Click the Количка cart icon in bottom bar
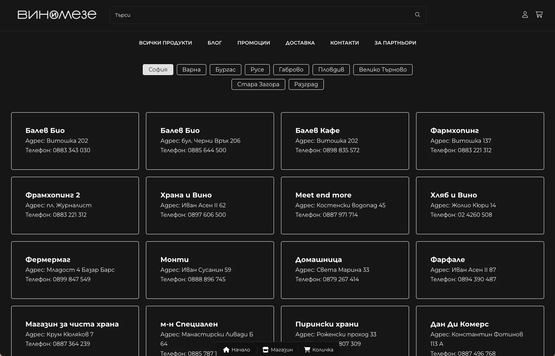The image size is (555, 356). click(307, 350)
